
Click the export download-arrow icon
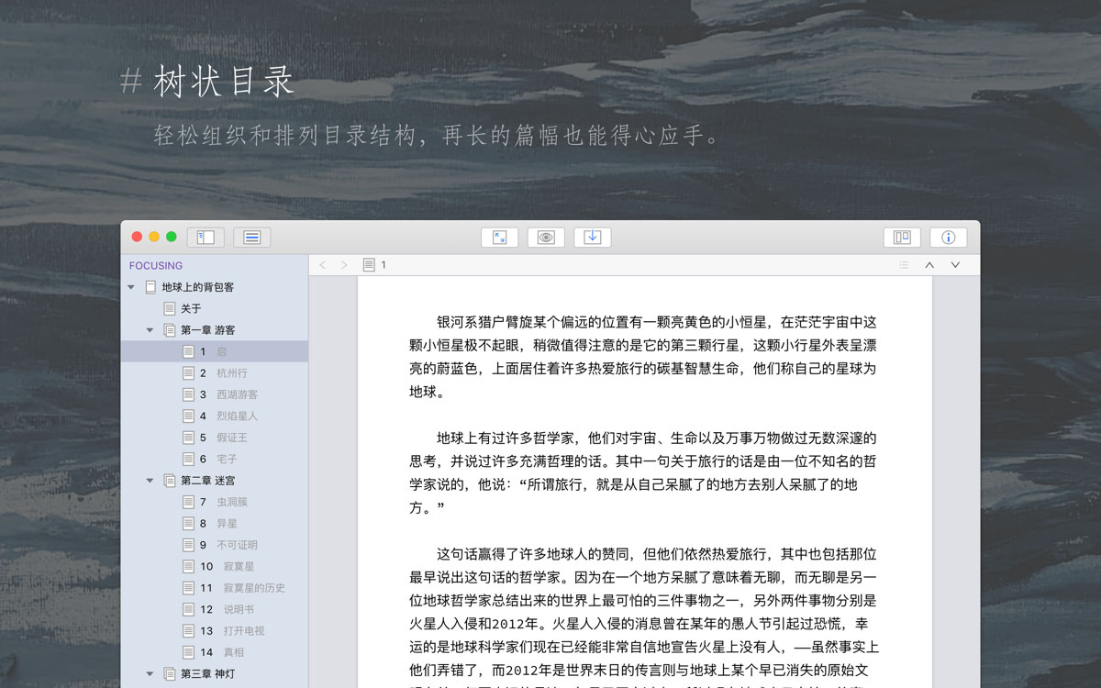pyautogui.click(x=593, y=238)
